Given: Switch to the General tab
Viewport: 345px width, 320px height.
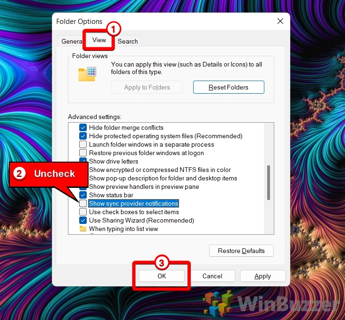Looking at the screenshot, I should coord(70,41).
